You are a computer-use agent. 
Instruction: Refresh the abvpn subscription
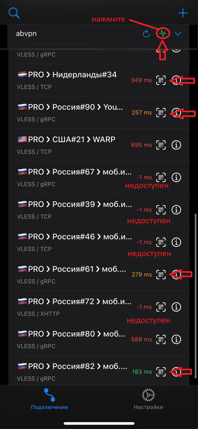[x=146, y=34]
